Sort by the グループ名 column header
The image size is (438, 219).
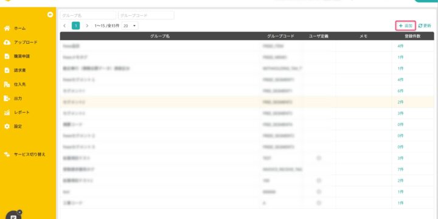coord(160,36)
